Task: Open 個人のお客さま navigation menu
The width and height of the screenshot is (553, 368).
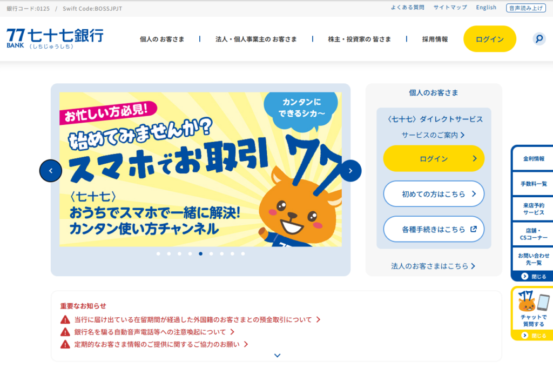Action: [162, 39]
